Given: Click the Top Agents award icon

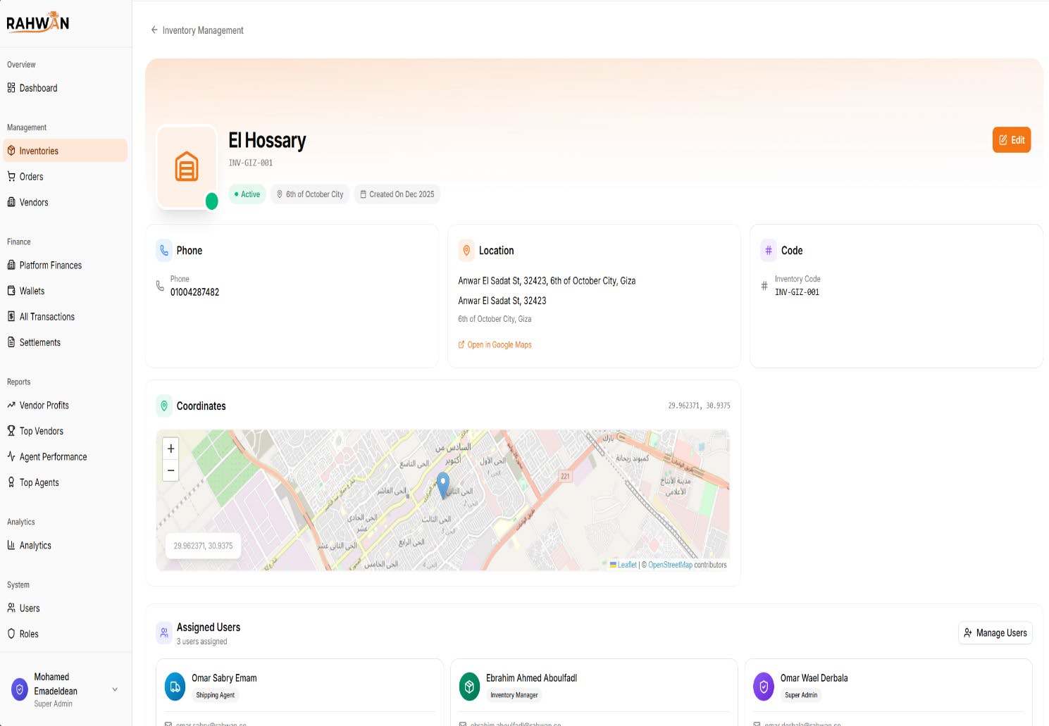Looking at the screenshot, I should pos(11,482).
